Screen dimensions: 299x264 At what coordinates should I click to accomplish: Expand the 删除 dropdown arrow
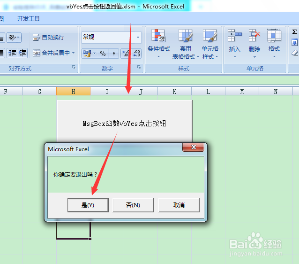coord(254,57)
